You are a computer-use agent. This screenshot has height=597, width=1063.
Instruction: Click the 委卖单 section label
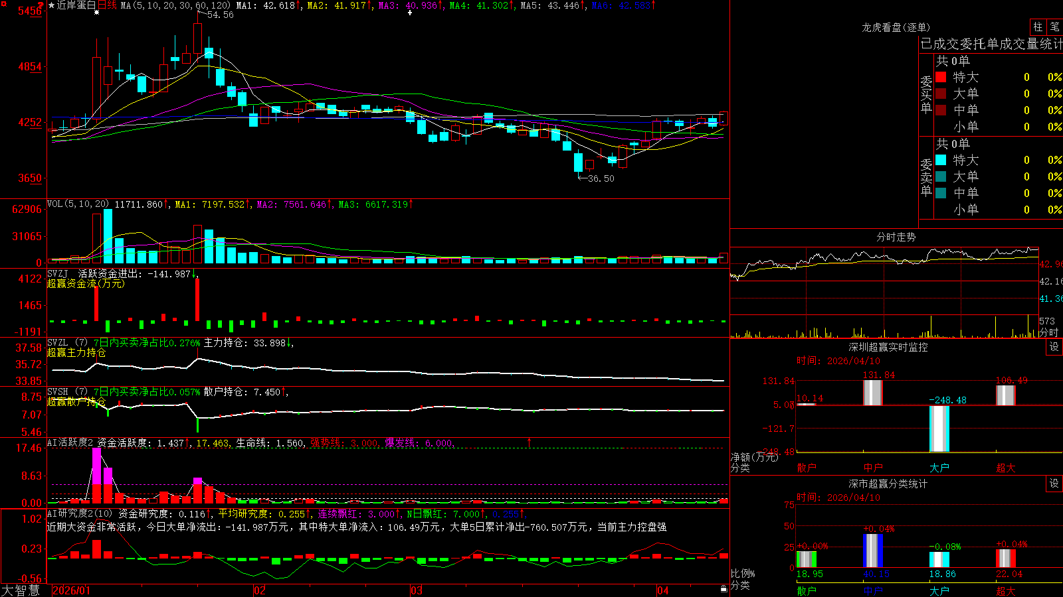tap(926, 177)
